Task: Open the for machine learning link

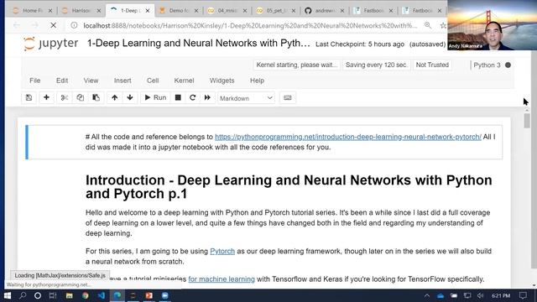Action: click(222, 279)
